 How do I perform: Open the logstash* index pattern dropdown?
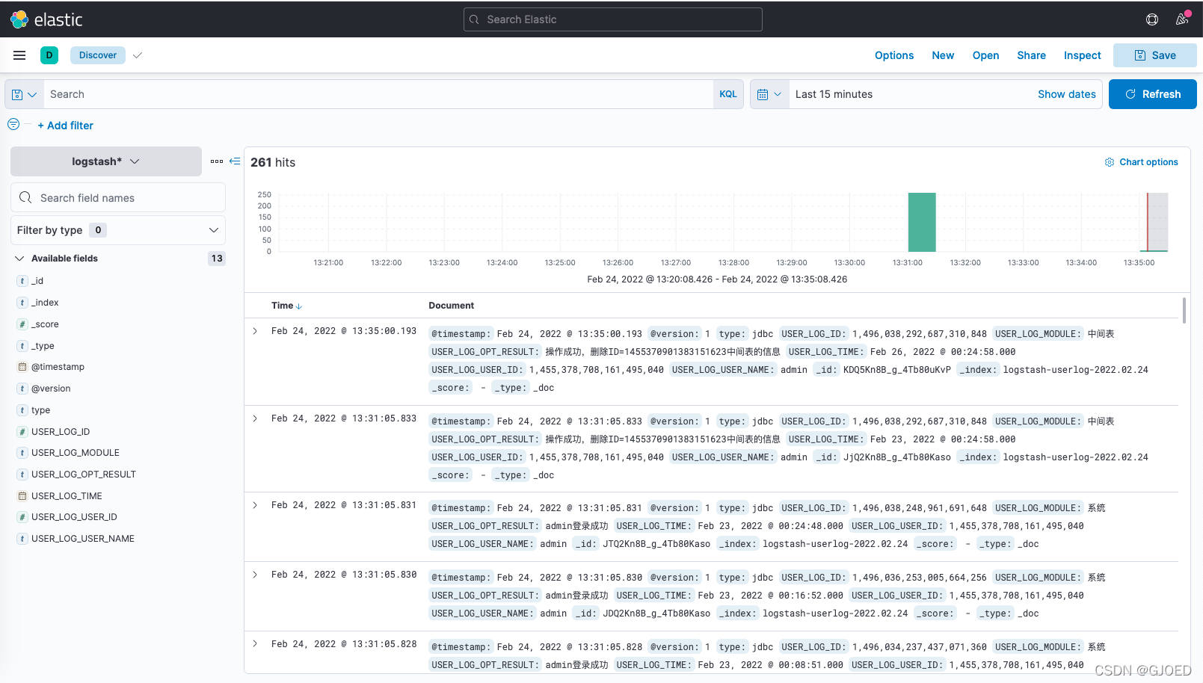coord(106,161)
